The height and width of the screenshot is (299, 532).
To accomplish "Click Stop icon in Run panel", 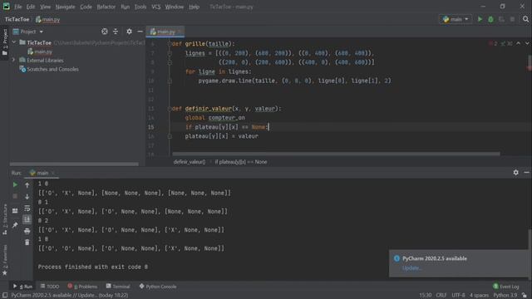I will [15, 196].
